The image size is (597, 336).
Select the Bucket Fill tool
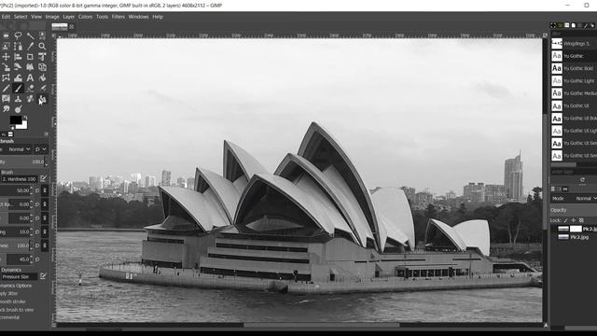[42, 77]
